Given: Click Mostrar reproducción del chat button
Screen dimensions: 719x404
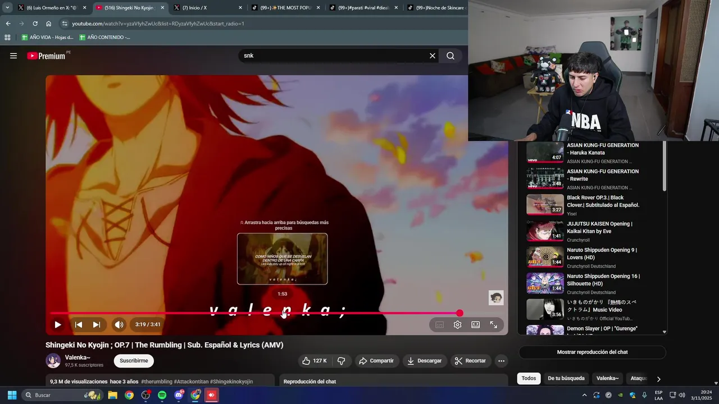Looking at the screenshot, I should [x=592, y=352].
